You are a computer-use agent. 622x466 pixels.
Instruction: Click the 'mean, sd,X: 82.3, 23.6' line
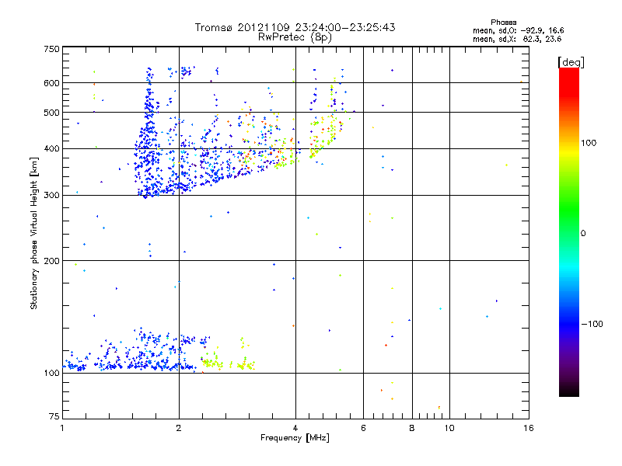(x=517, y=39)
